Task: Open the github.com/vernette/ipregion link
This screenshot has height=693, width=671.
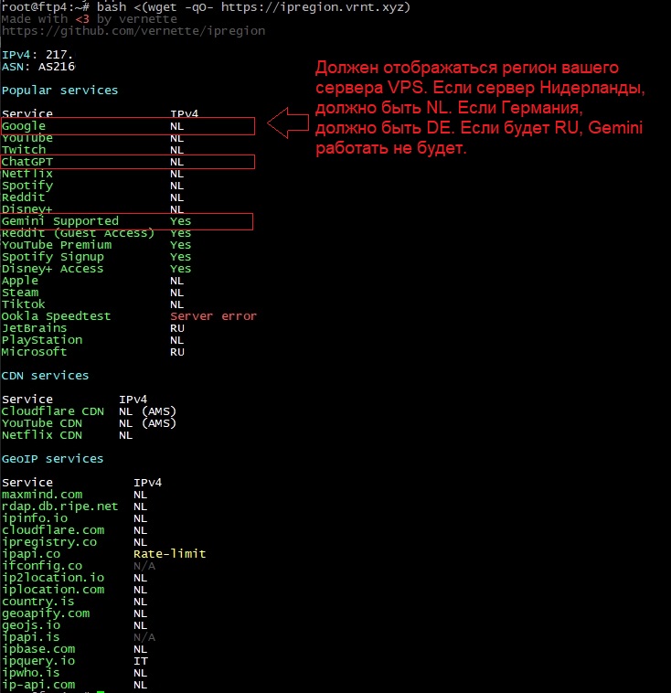Action: (x=133, y=31)
